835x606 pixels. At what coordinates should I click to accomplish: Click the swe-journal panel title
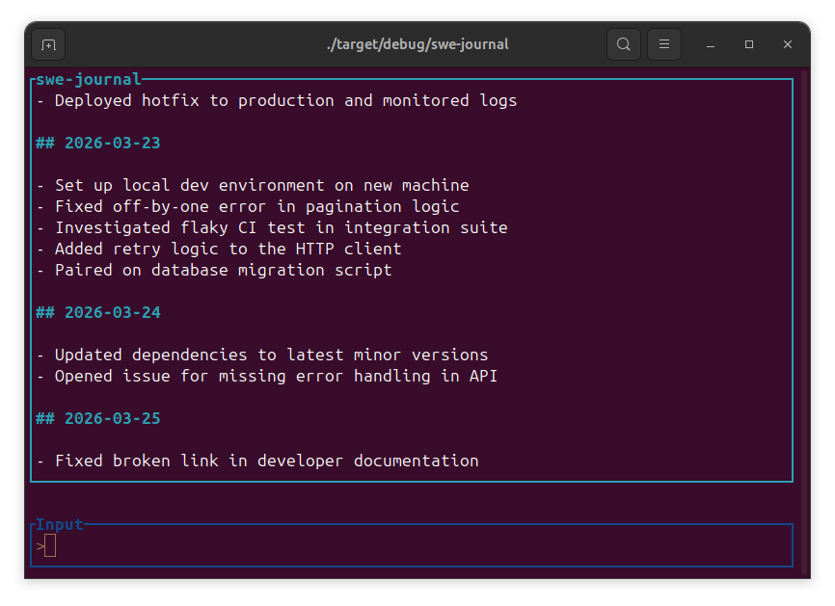[89, 79]
